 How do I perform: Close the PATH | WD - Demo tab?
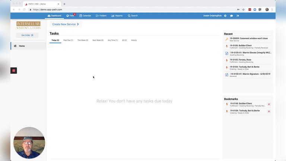(x=58, y=4)
